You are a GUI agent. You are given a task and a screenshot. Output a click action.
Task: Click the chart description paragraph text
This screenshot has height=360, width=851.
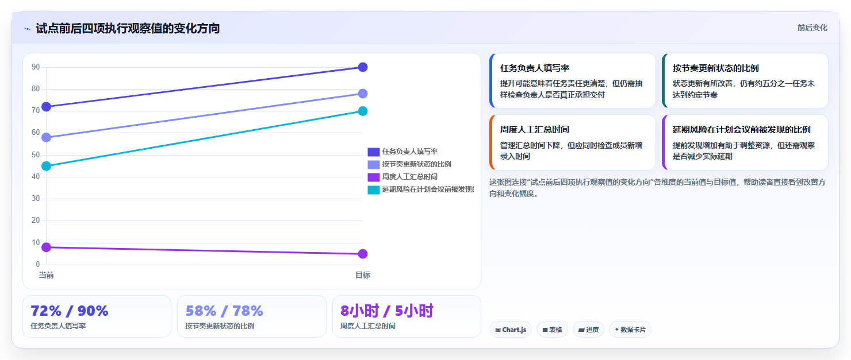(x=658, y=188)
